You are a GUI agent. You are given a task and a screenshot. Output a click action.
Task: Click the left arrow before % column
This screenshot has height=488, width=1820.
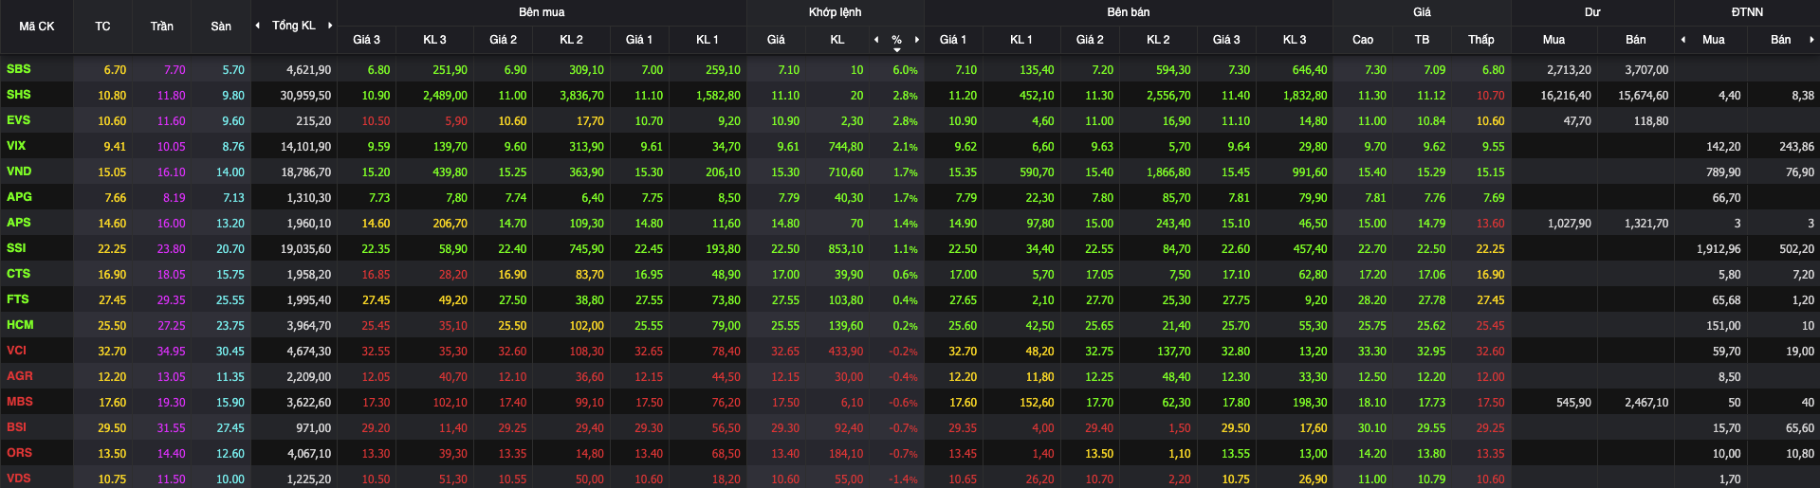876,40
